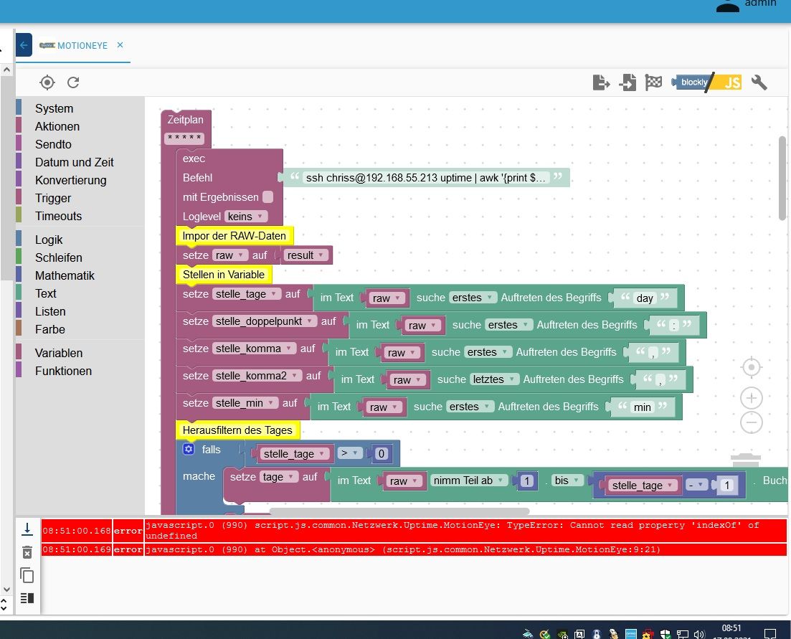Open the 'stelle_min' variable dropdown
This screenshot has width=791, height=639.
click(245, 403)
